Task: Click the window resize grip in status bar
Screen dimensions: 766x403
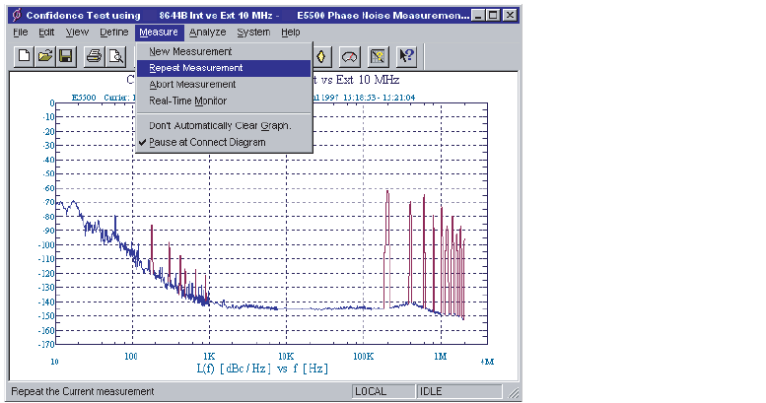Action: tap(513, 392)
